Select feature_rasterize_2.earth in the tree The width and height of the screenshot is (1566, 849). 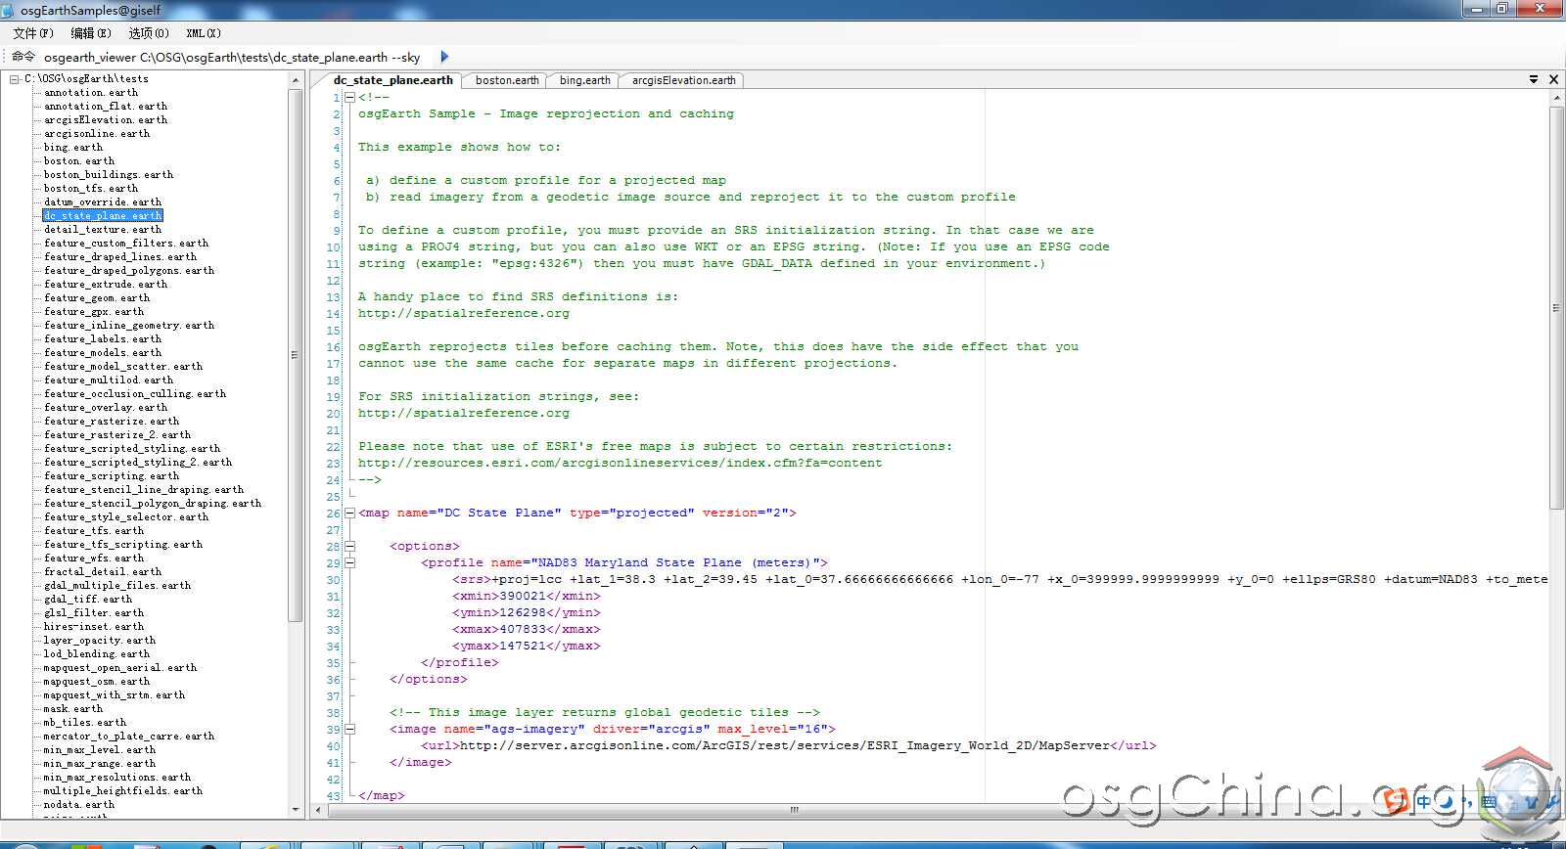116,434
